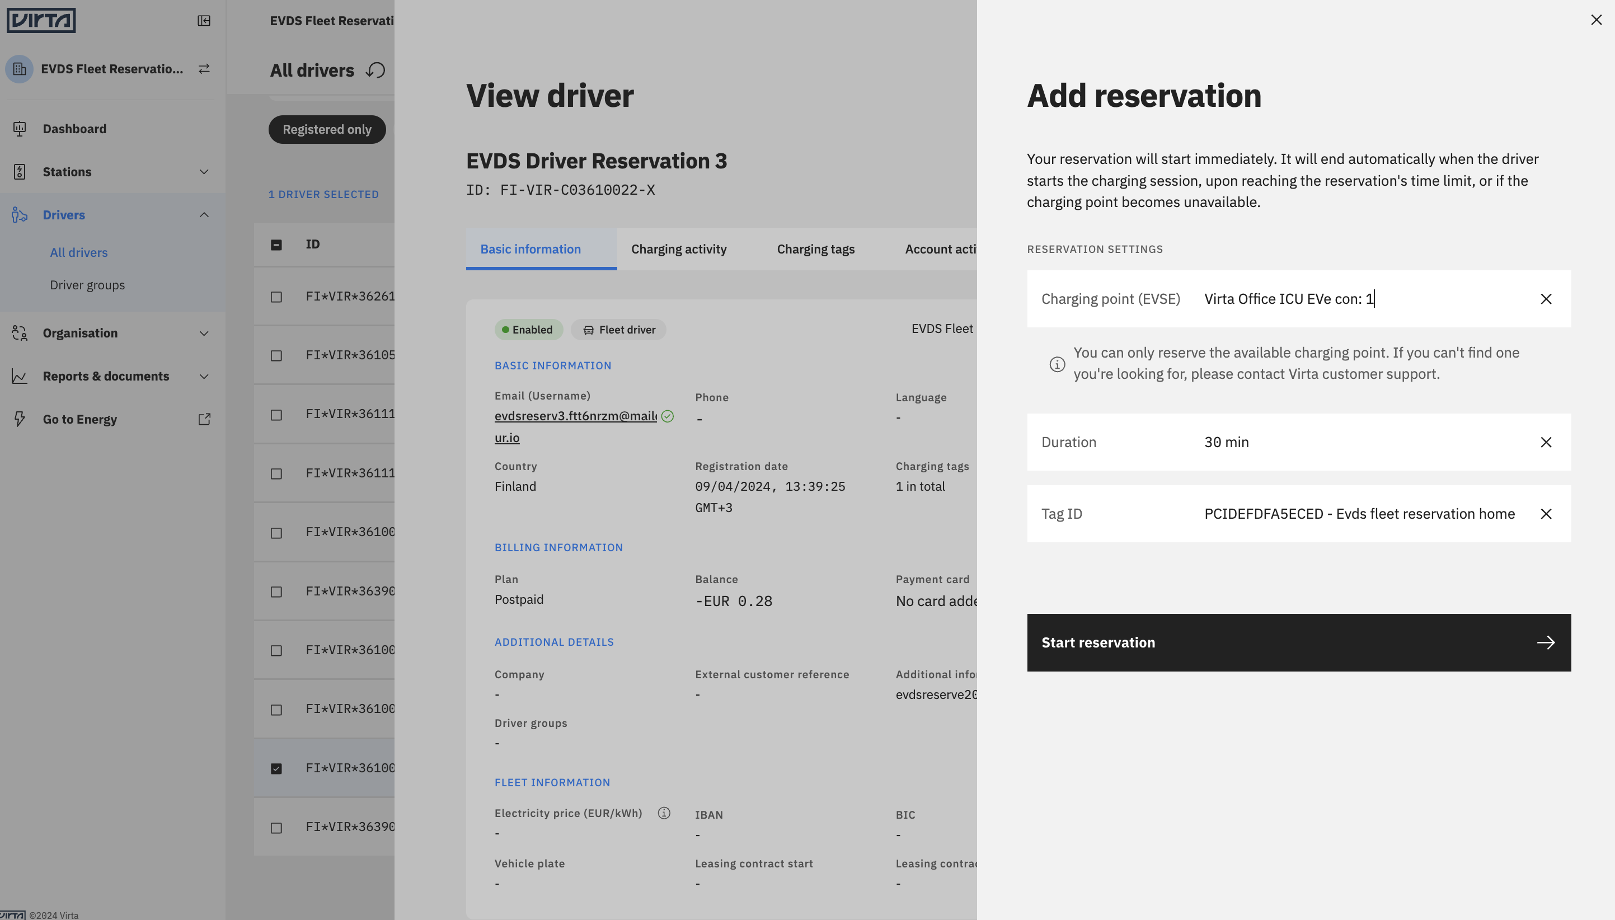Click the Fleet driver car icon
1615x920 pixels.
click(x=588, y=330)
